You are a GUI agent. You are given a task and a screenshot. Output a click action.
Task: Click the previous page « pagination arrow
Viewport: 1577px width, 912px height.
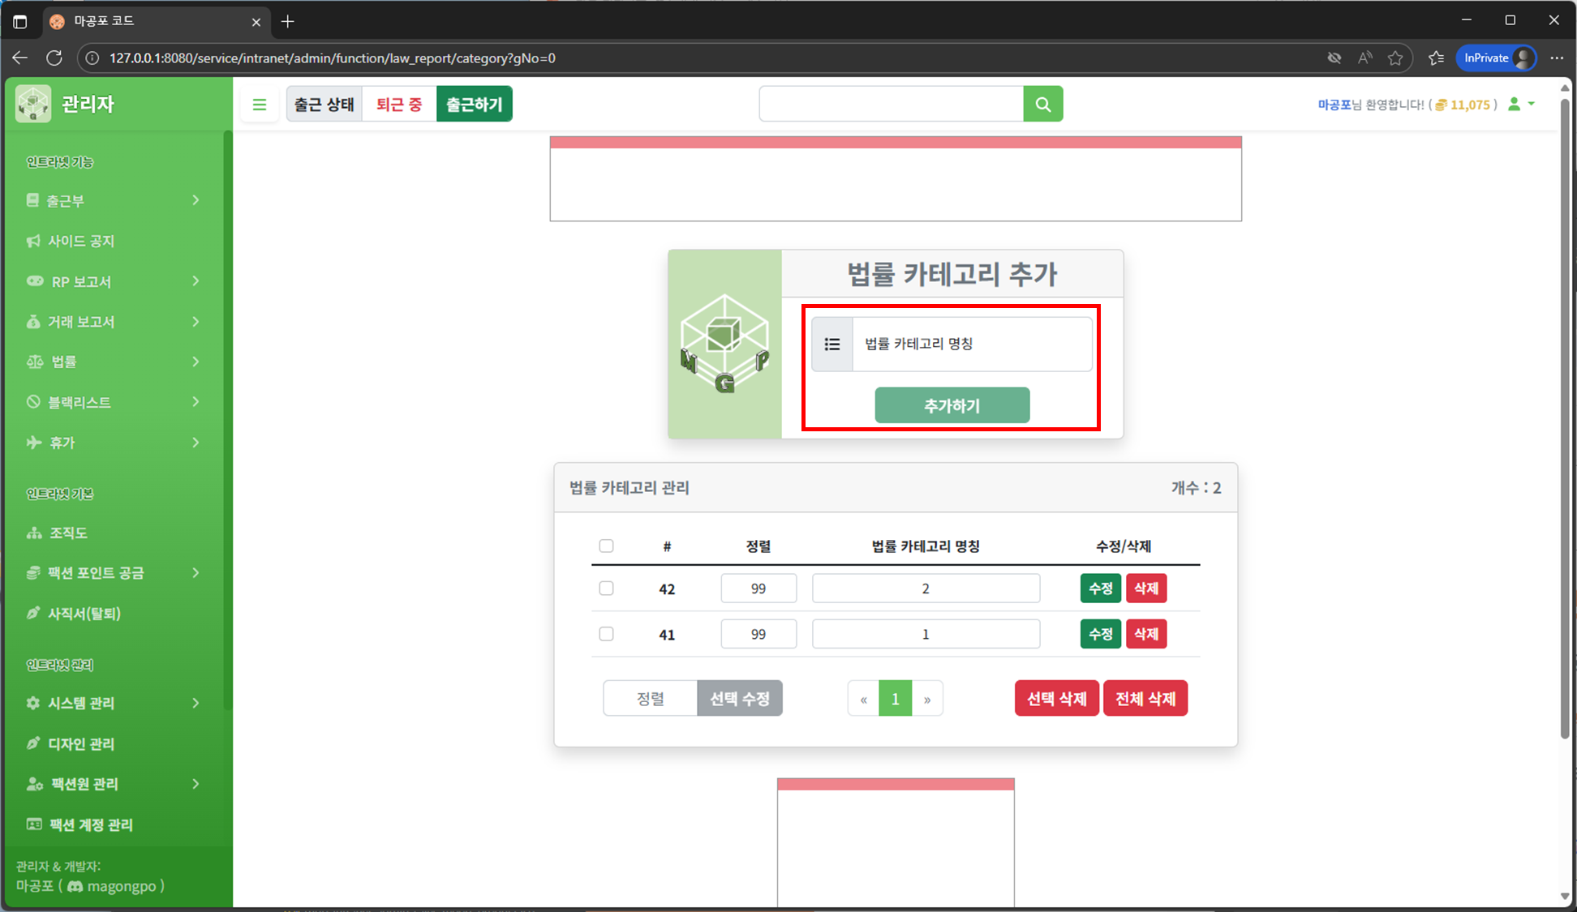tap(864, 698)
